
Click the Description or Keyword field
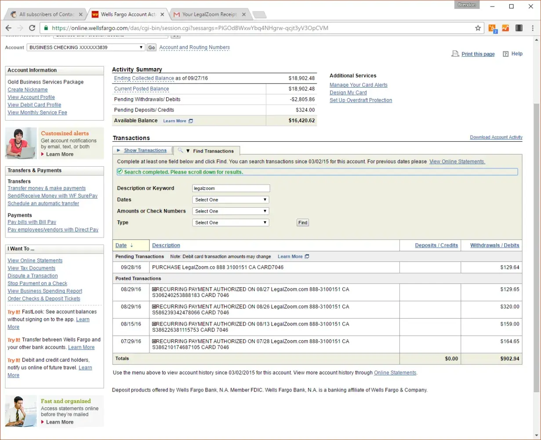tap(231, 188)
